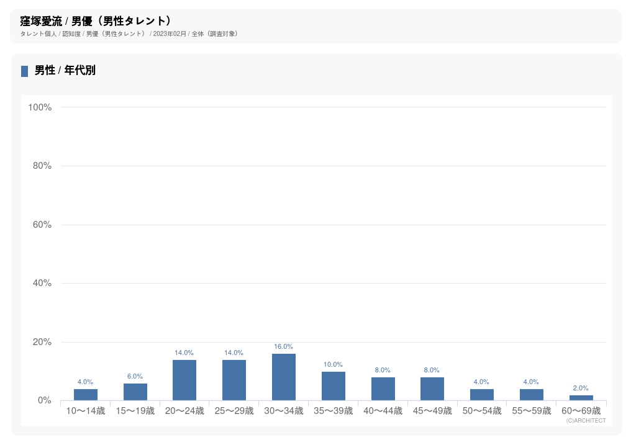Click the 10〜14歳 bar in the chart
The image size is (636, 445).
(x=86, y=395)
